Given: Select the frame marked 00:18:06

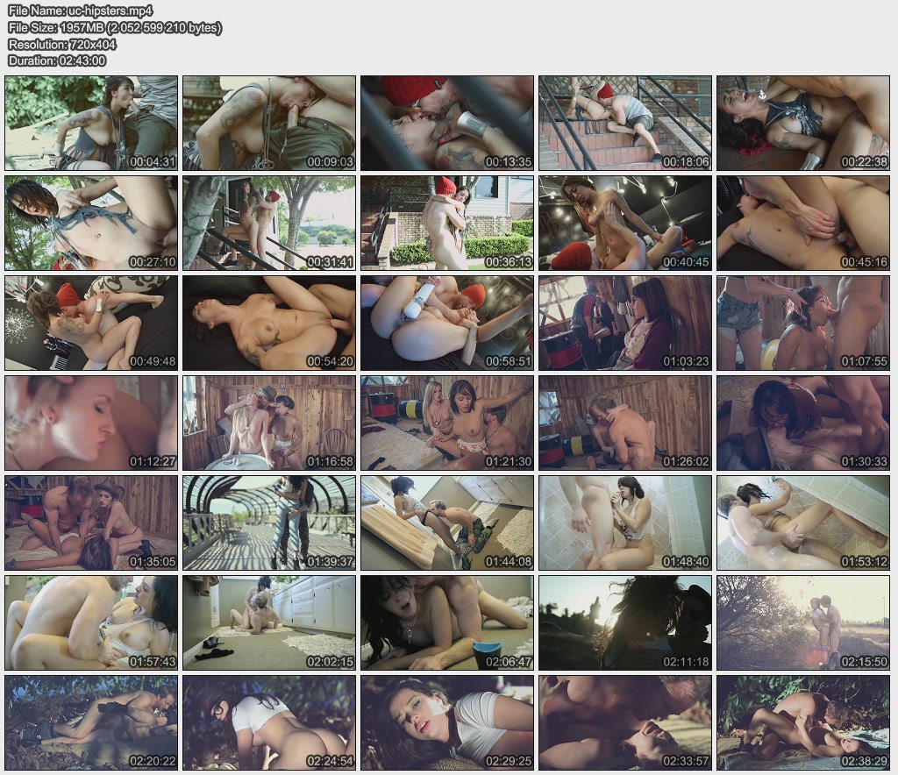Looking at the screenshot, I should (624, 123).
